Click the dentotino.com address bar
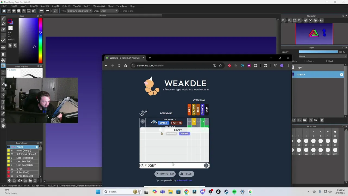Image resolution: width=348 pixels, height=196 pixels. point(174,66)
